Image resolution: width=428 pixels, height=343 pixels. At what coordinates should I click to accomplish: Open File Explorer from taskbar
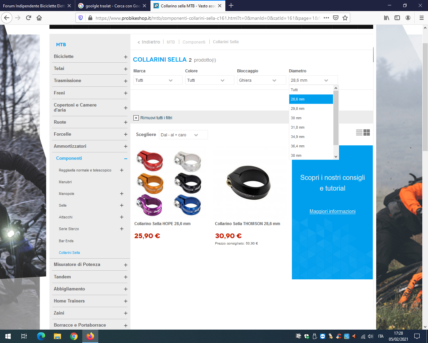click(58, 336)
